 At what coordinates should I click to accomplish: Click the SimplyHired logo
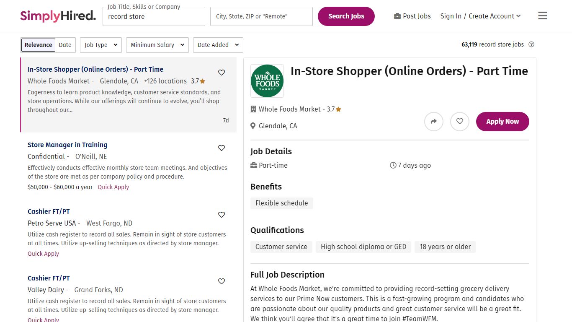pos(58,16)
